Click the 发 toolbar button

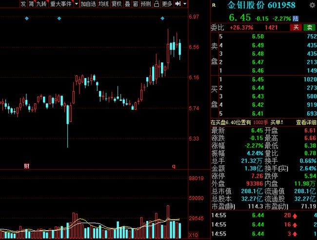[23, 3]
